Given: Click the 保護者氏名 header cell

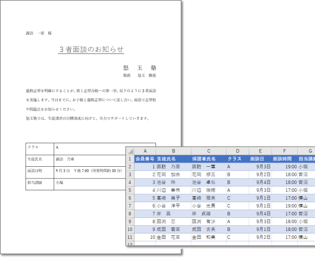Looking at the screenshot, I should point(204,159).
